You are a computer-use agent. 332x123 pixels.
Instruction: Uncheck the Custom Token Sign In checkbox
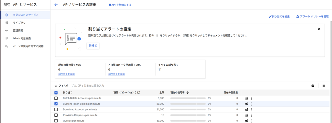point(56,104)
